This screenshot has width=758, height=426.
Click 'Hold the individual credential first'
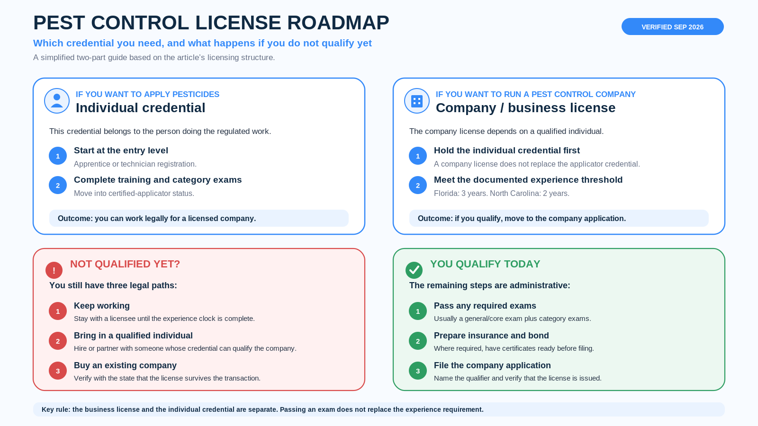click(507, 151)
